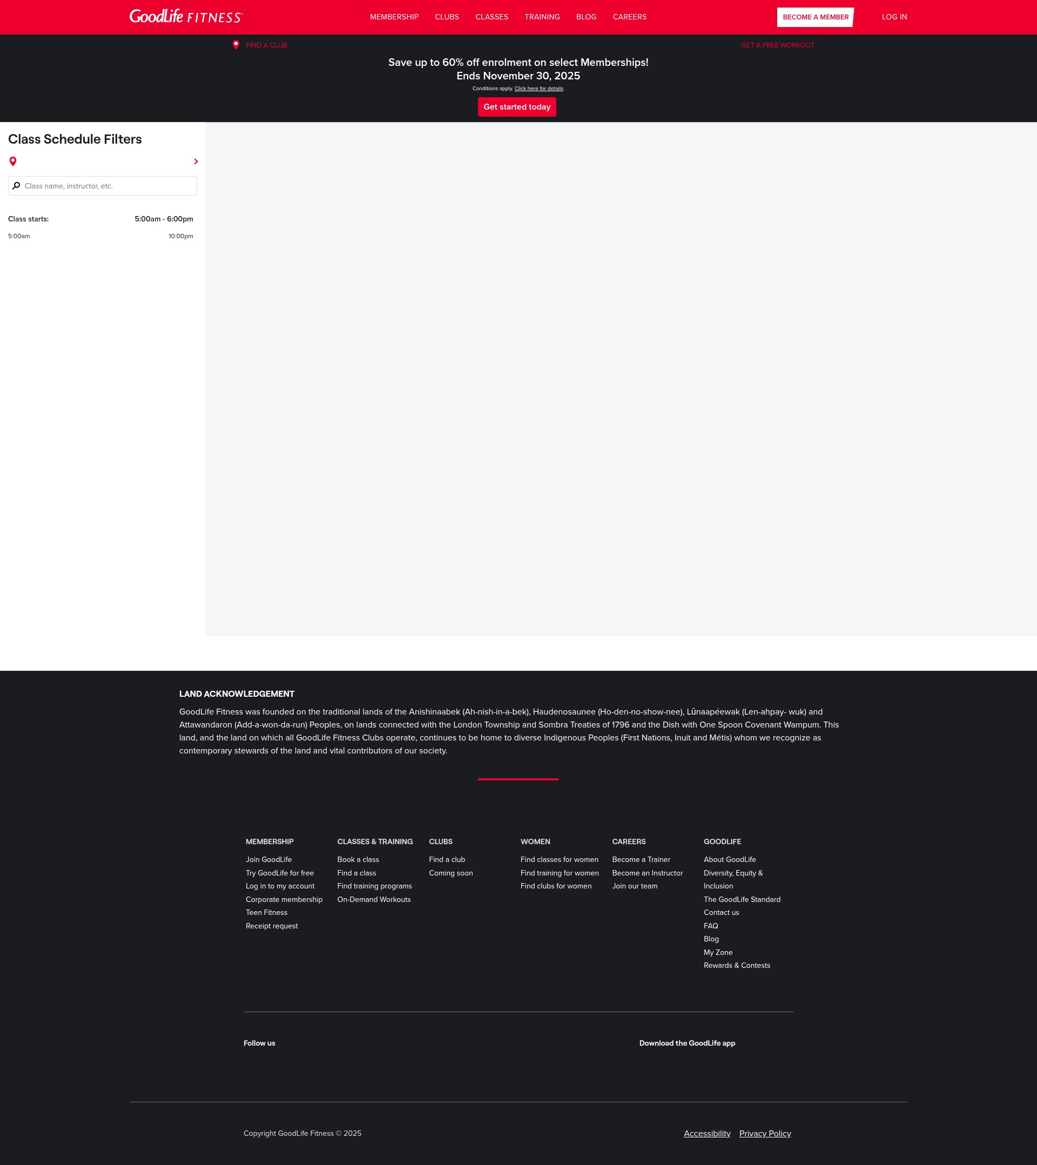1037x1165 pixels.
Task: Open Find classes for women link
Action: point(559,859)
